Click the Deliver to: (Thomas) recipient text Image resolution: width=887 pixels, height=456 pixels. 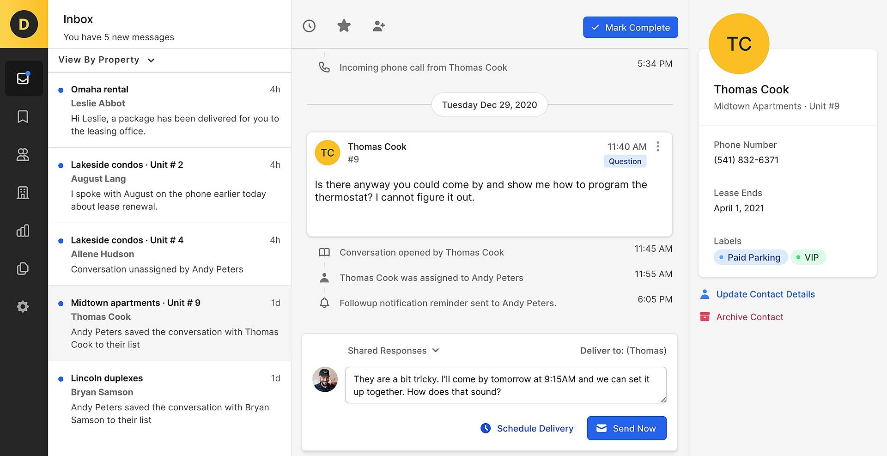click(x=623, y=351)
